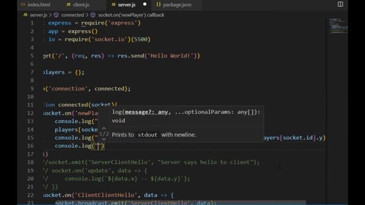Click 'app = express()' on line 2
Screen dimensions: 365x205
click(x=73, y=31)
